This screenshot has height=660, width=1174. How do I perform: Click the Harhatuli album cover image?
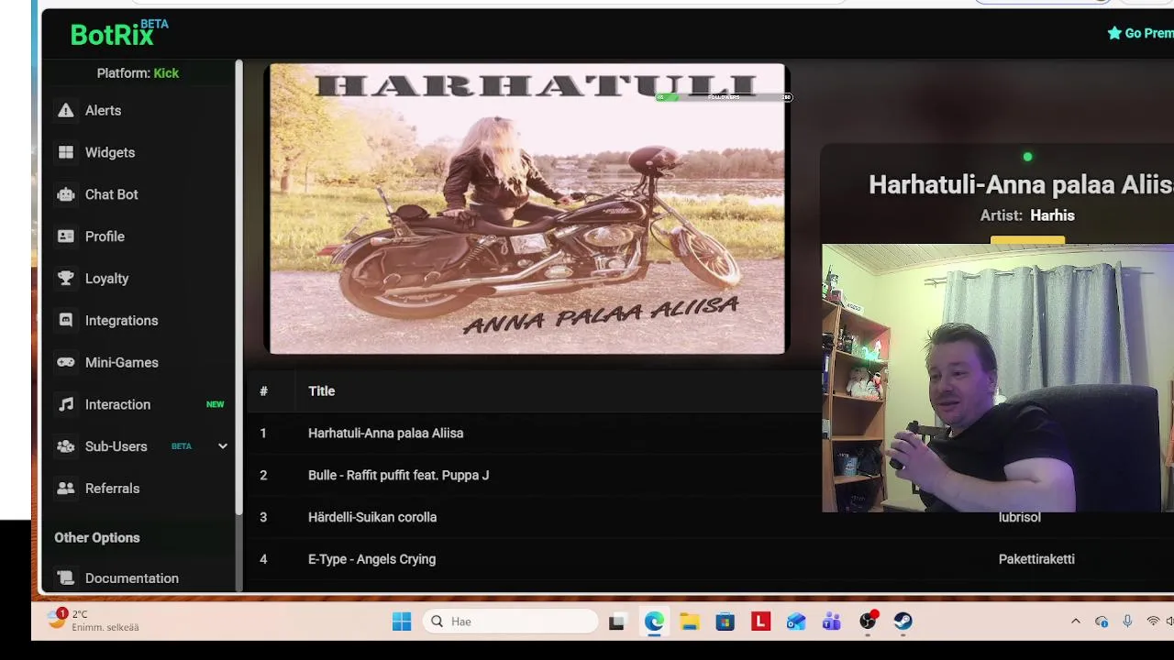[x=527, y=209]
